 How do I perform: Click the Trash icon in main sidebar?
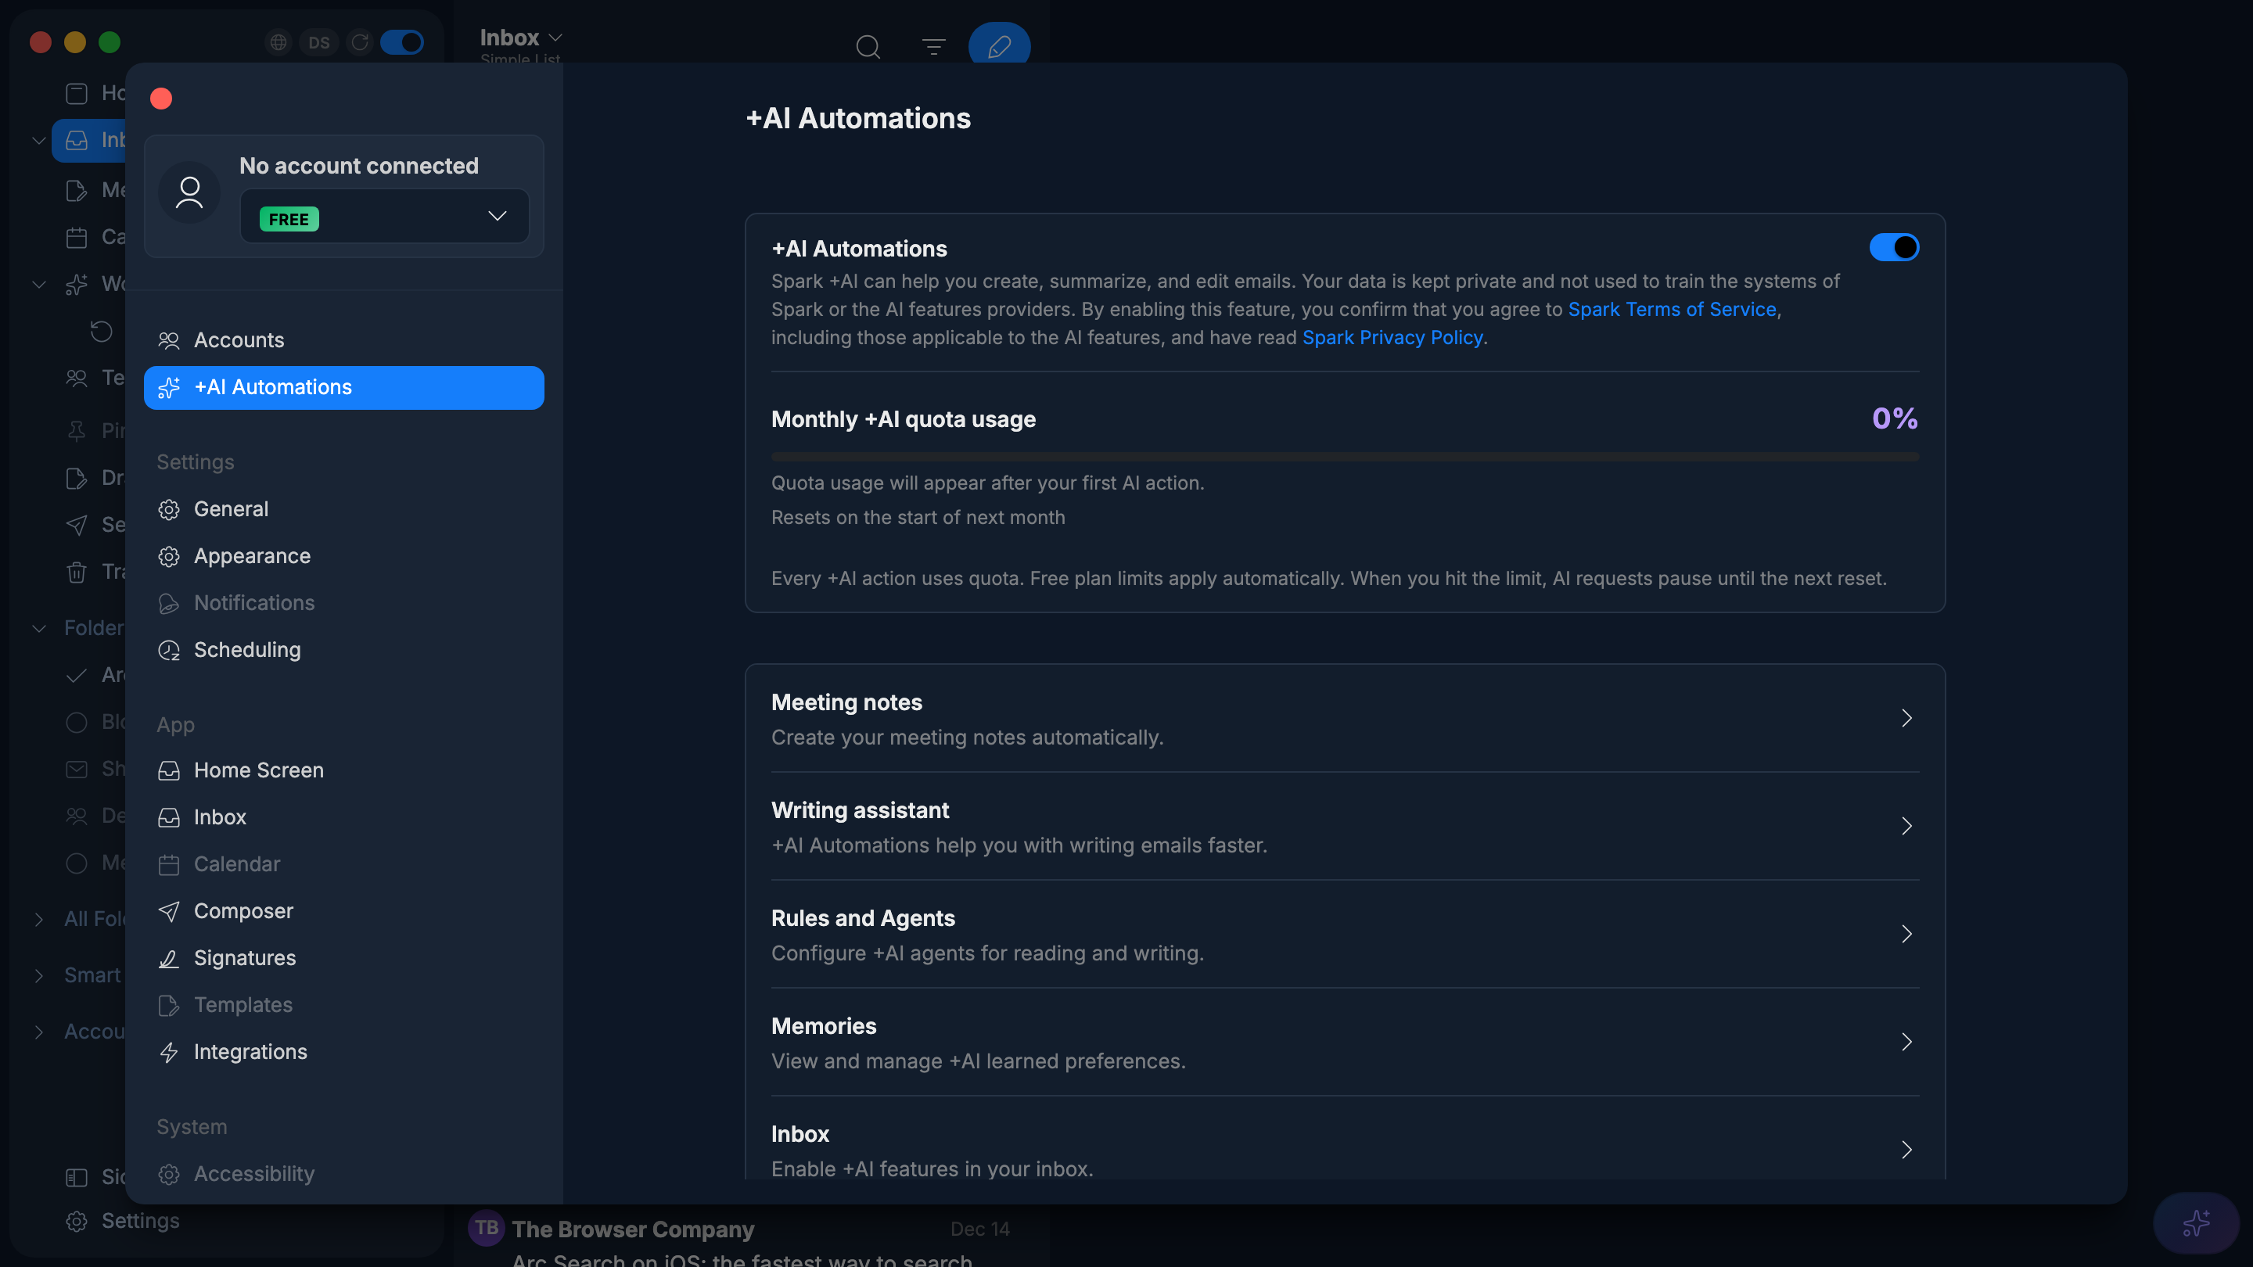pyautogui.click(x=77, y=572)
